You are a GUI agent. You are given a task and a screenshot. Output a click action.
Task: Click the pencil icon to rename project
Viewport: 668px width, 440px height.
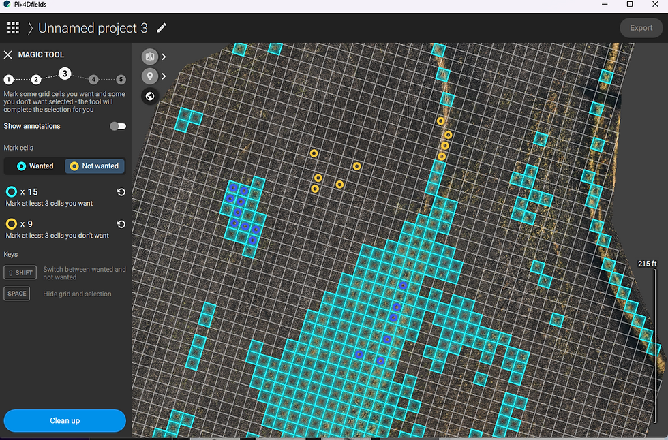click(162, 28)
